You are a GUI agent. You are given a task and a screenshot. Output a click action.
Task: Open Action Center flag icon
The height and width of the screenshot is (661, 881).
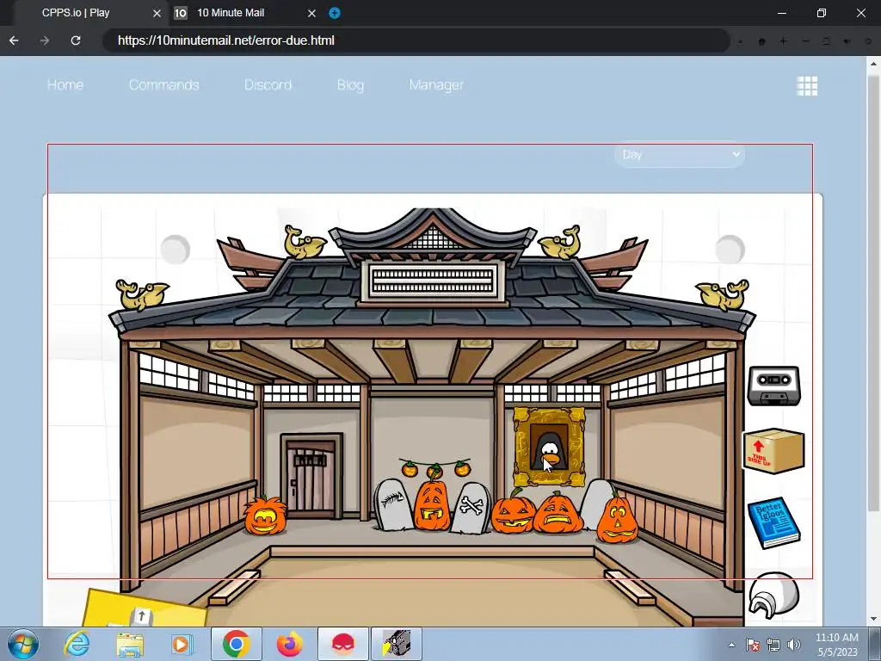753,645
